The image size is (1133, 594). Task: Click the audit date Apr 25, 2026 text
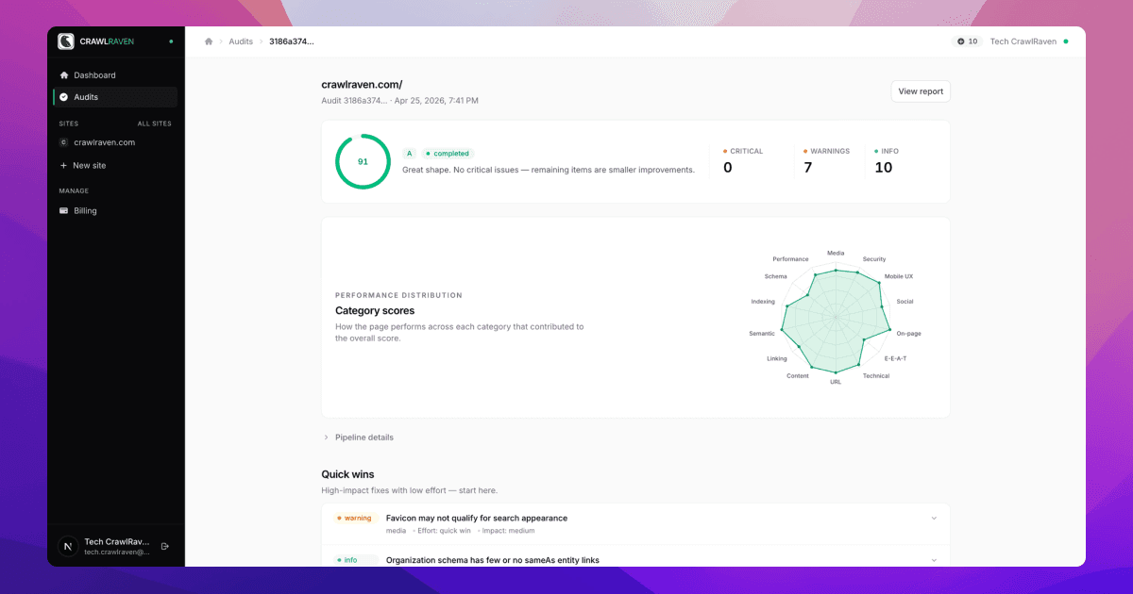pyautogui.click(x=436, y=100)
